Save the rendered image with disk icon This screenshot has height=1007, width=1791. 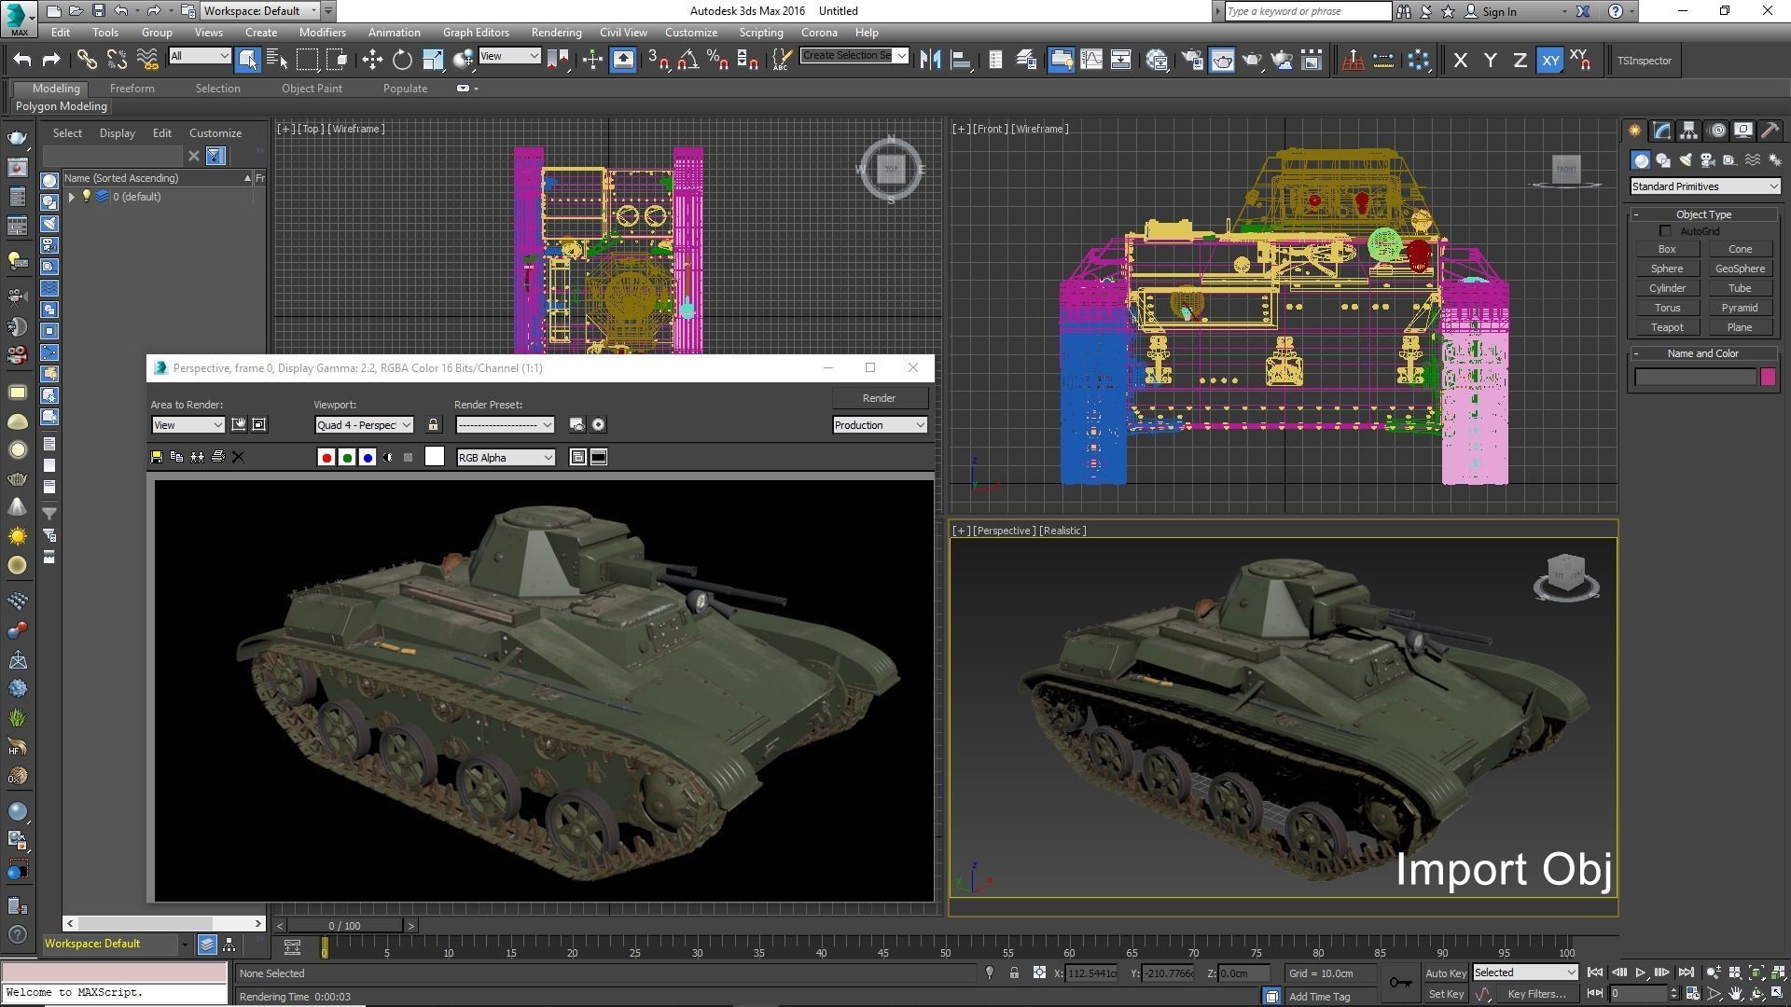click(157, 457)
